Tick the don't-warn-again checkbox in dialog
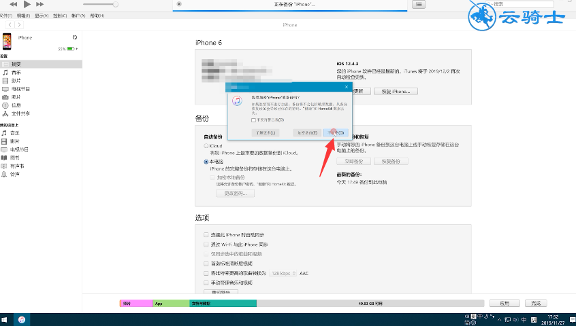Image resolution: width=576 pixels, height=326 pixels. (x=253, y=120)
